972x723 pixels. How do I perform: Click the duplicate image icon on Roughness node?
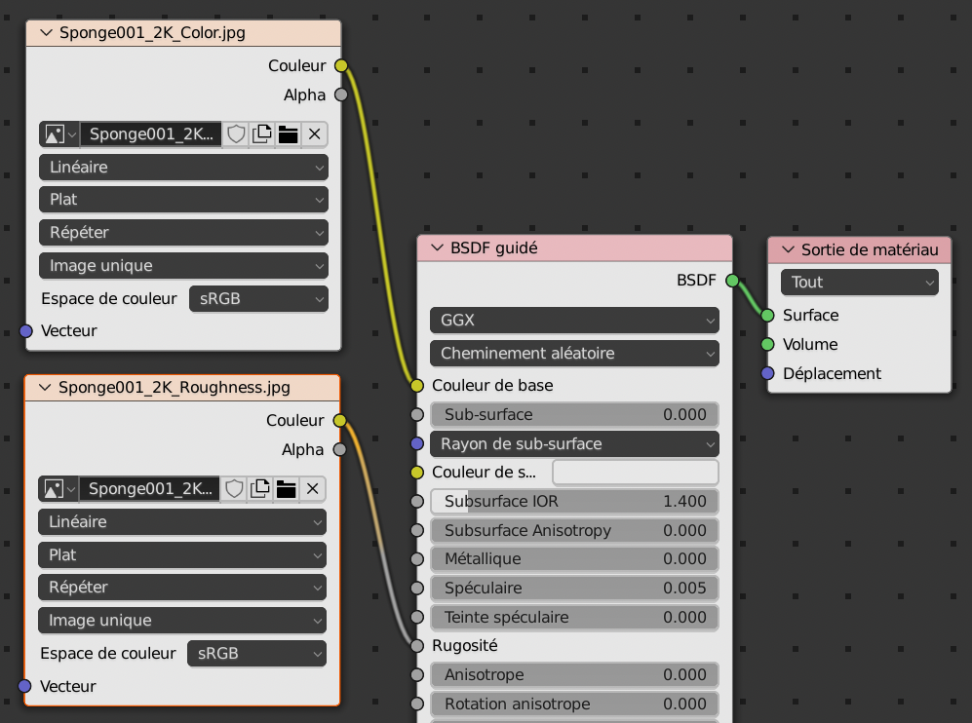[x=260, y=489]
